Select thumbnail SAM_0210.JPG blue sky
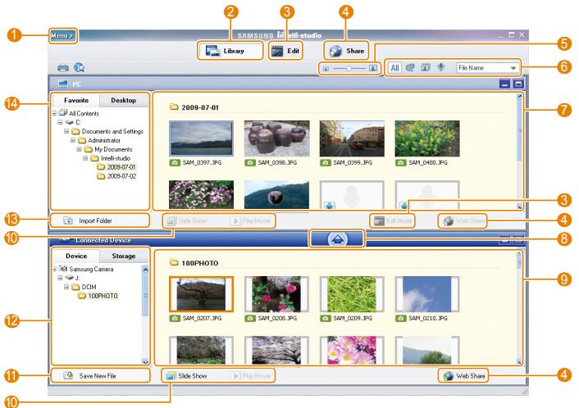The image size is (579, 408). pyautogui.click(x=427, y=294)
